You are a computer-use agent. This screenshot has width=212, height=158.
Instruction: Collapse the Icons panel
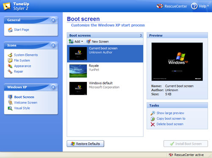click(53, 45)
